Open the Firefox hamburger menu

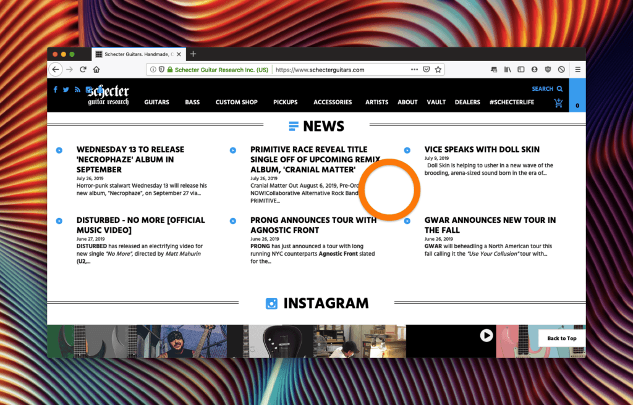[578, 69]
